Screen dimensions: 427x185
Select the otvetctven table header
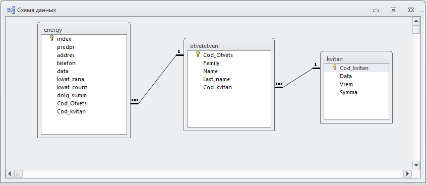point(229,45)
